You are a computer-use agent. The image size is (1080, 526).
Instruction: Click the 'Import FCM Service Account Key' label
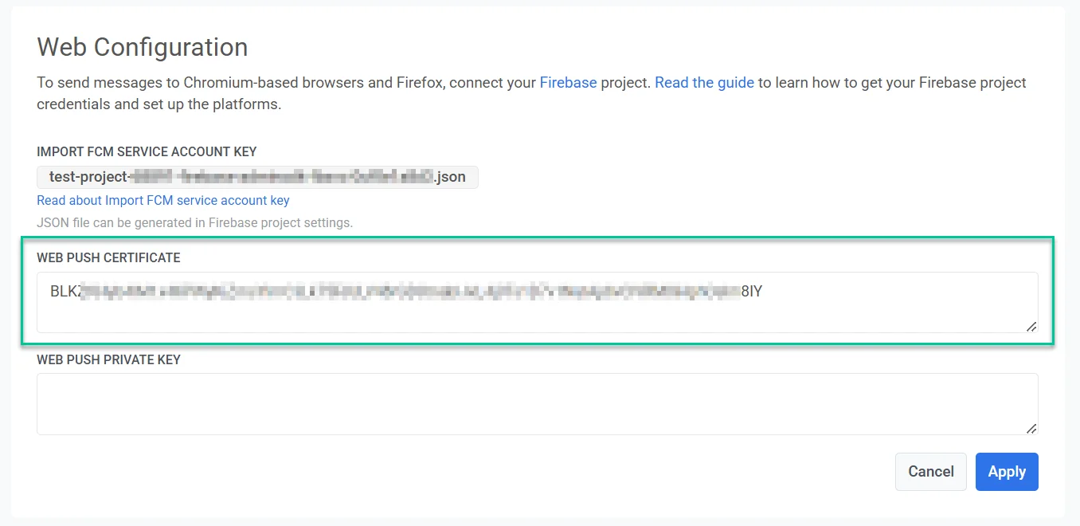[147, 151]
